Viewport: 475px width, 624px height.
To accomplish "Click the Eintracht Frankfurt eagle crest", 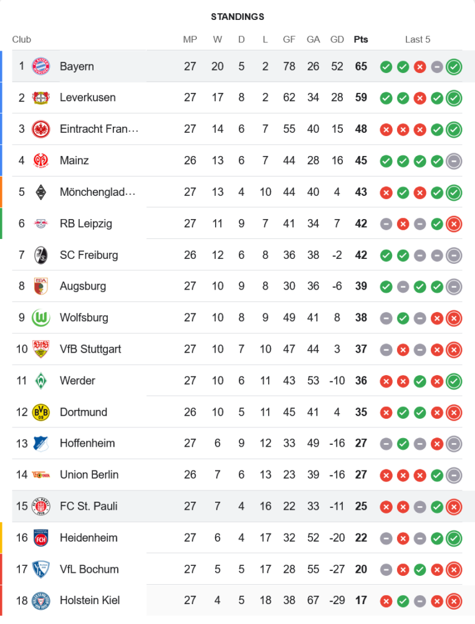I will [x=41, y=129].
